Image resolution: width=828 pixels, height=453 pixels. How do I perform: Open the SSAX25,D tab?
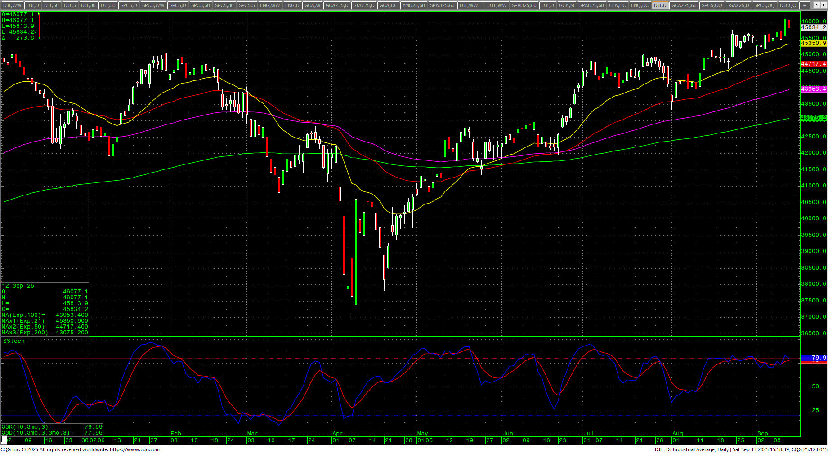pos(738,5)
